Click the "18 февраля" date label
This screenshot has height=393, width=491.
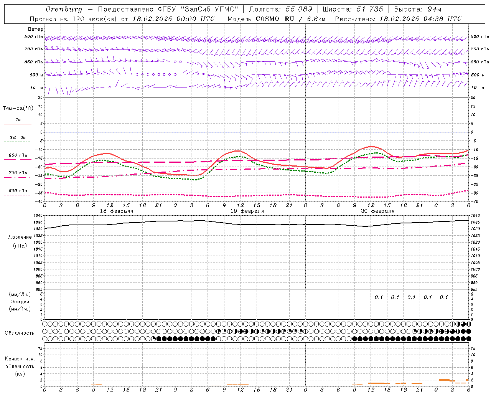point(117,211)
